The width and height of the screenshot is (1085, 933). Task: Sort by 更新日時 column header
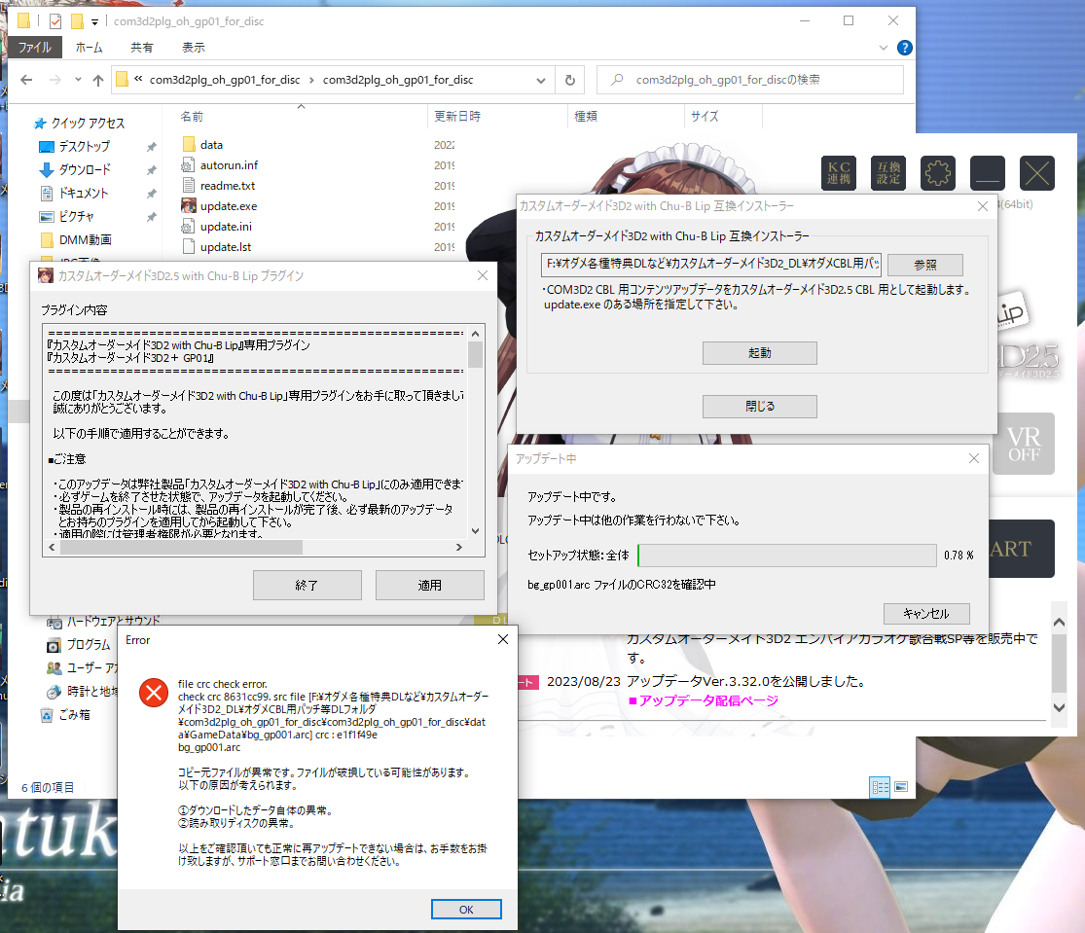click(x=457, y=116)
